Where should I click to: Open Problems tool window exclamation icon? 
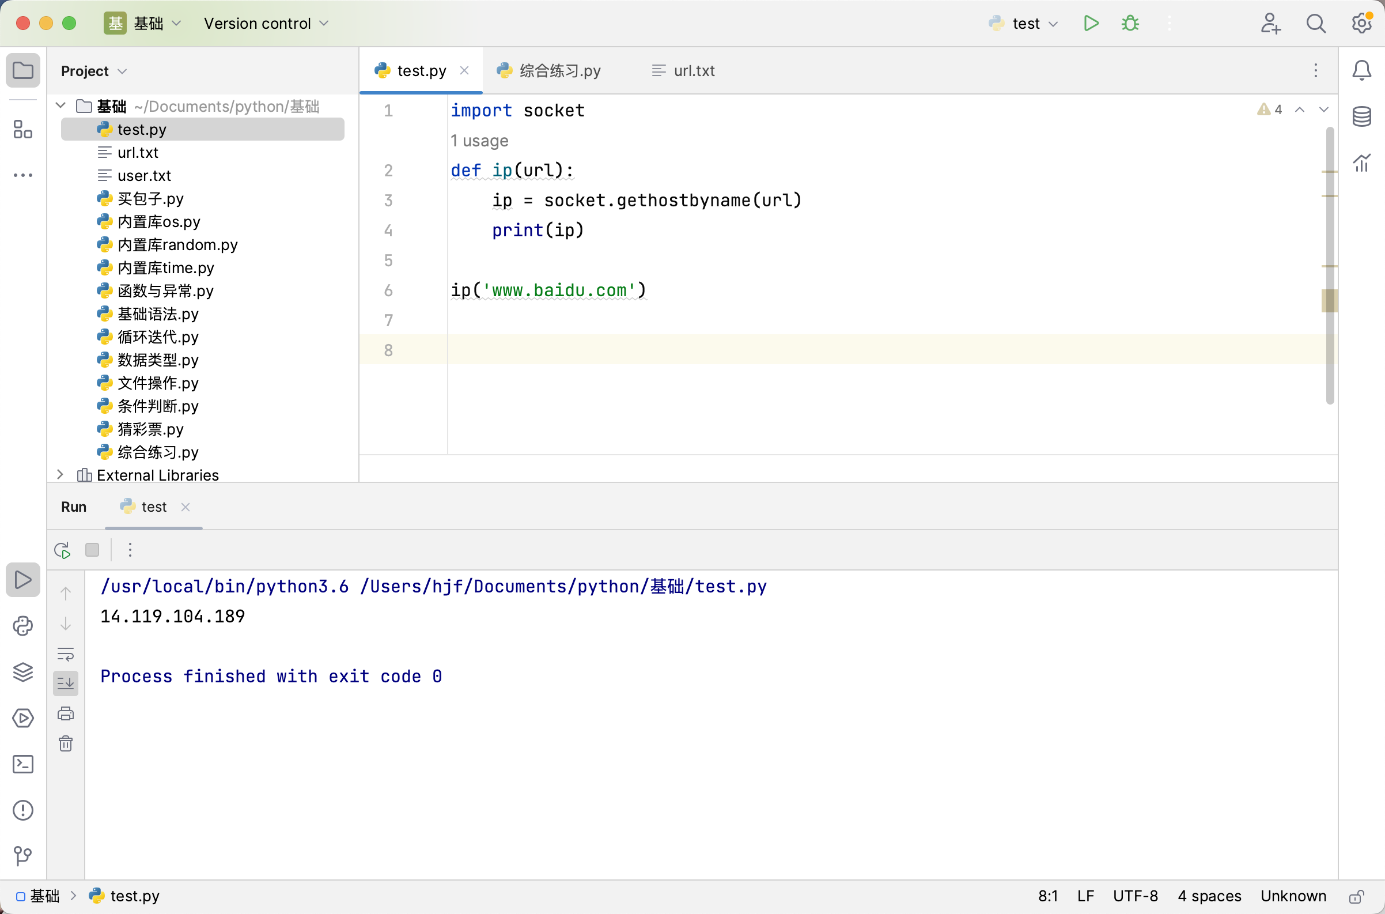pyautogui.click(x=22, y=810)
